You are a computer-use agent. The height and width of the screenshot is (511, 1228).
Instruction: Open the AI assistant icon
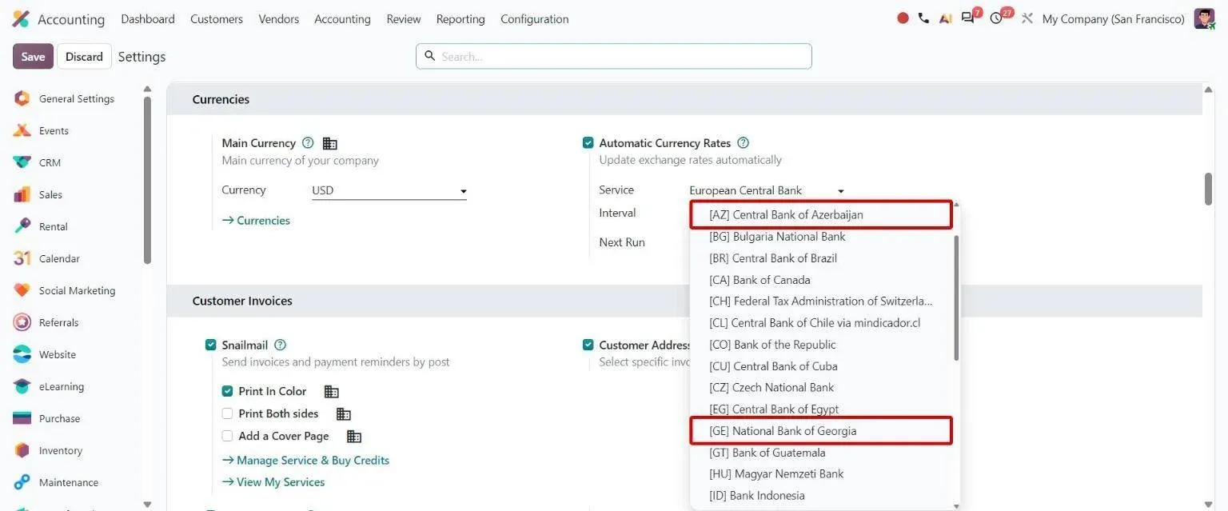tap(945, 18)
